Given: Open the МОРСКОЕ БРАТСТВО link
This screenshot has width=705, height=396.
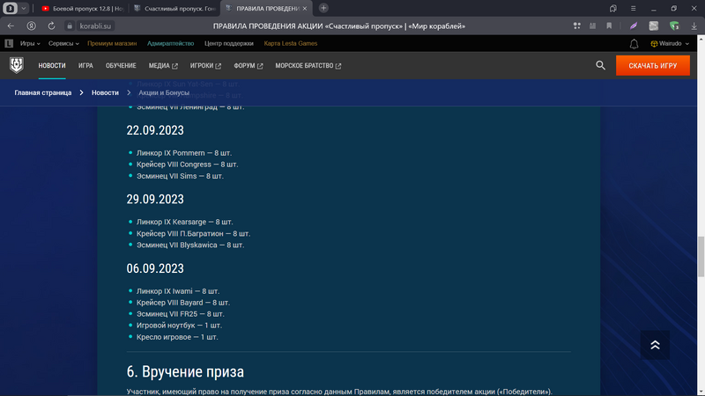Looking at the screenshot, I should [308, 65].
